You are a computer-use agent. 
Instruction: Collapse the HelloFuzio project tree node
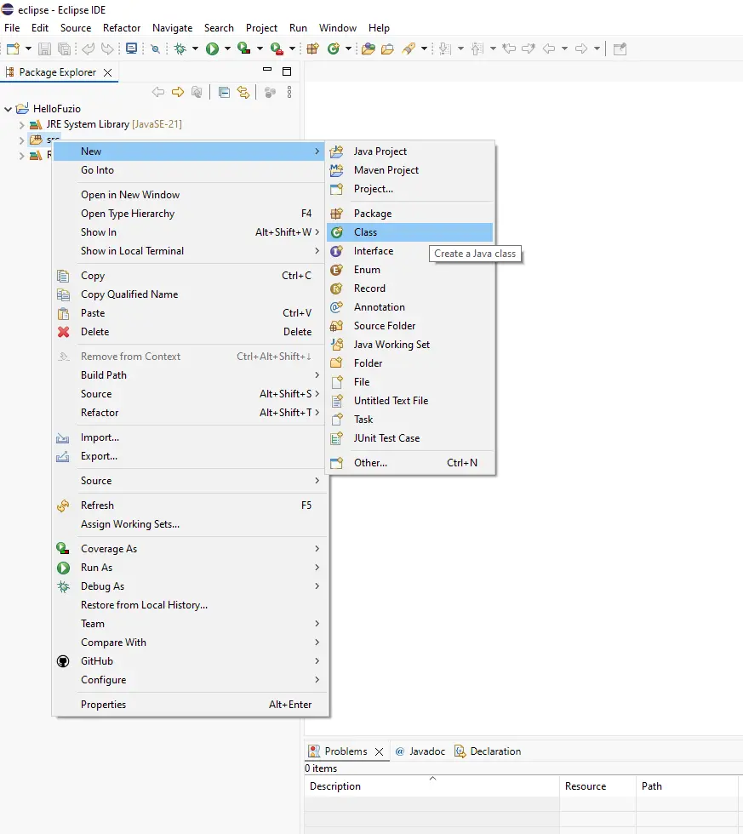pyautogui.click(x=8, y=109)
